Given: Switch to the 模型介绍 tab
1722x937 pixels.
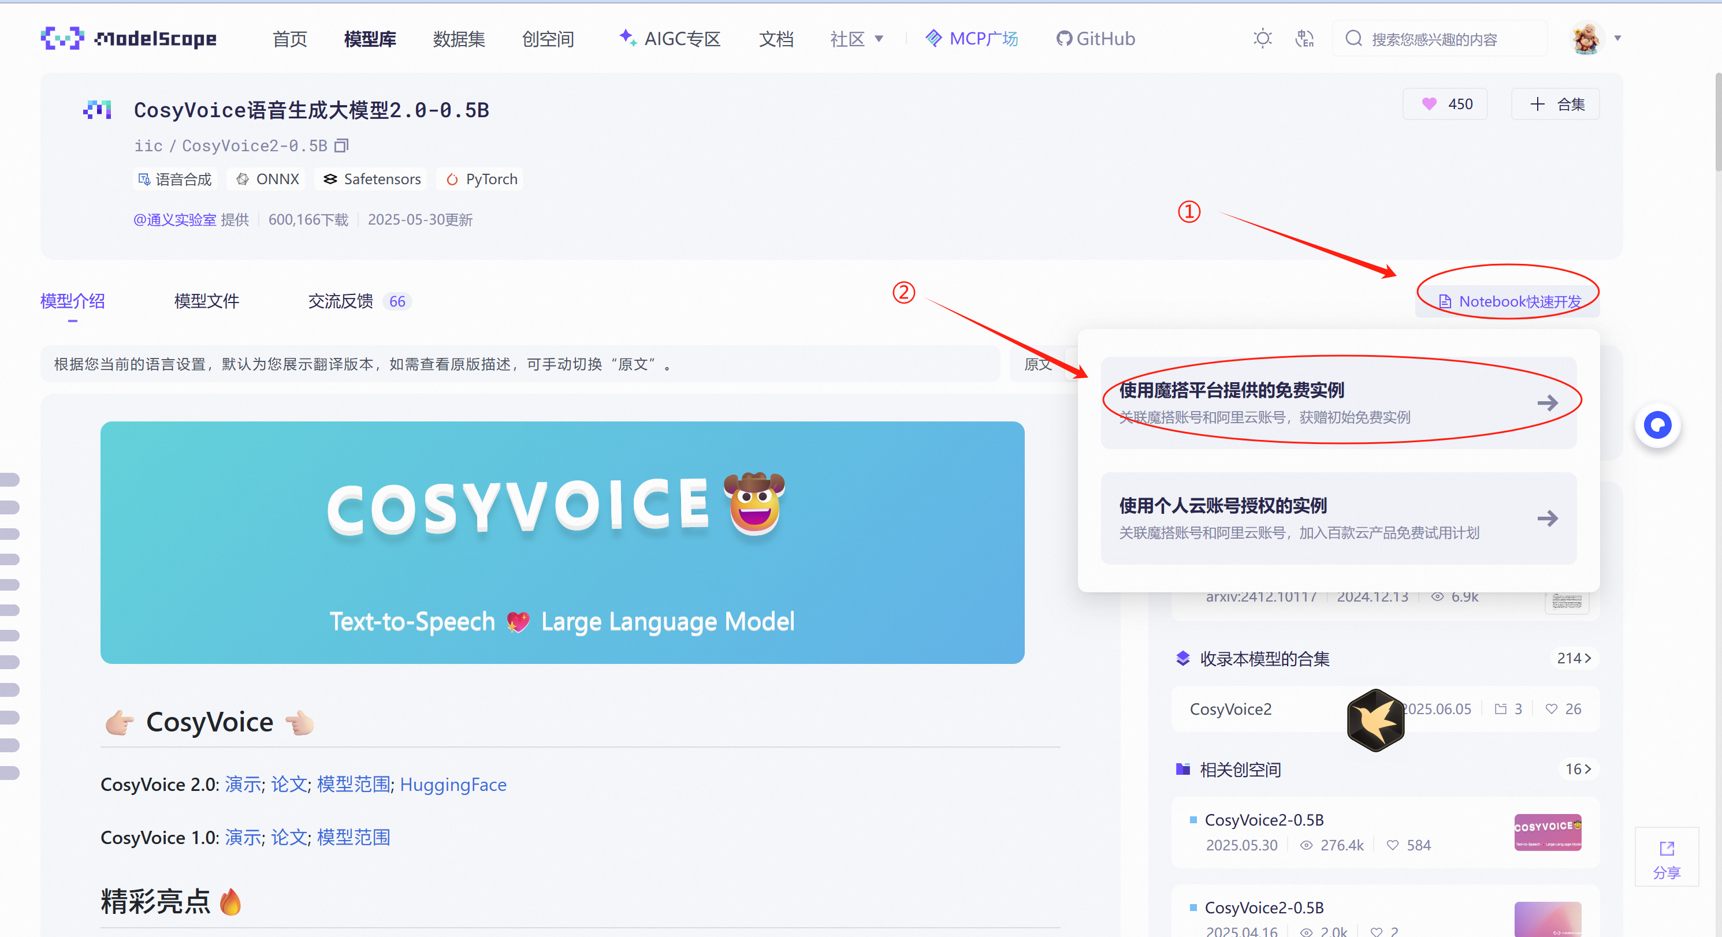Looking at the screenshot, I should tap(72, 301).
